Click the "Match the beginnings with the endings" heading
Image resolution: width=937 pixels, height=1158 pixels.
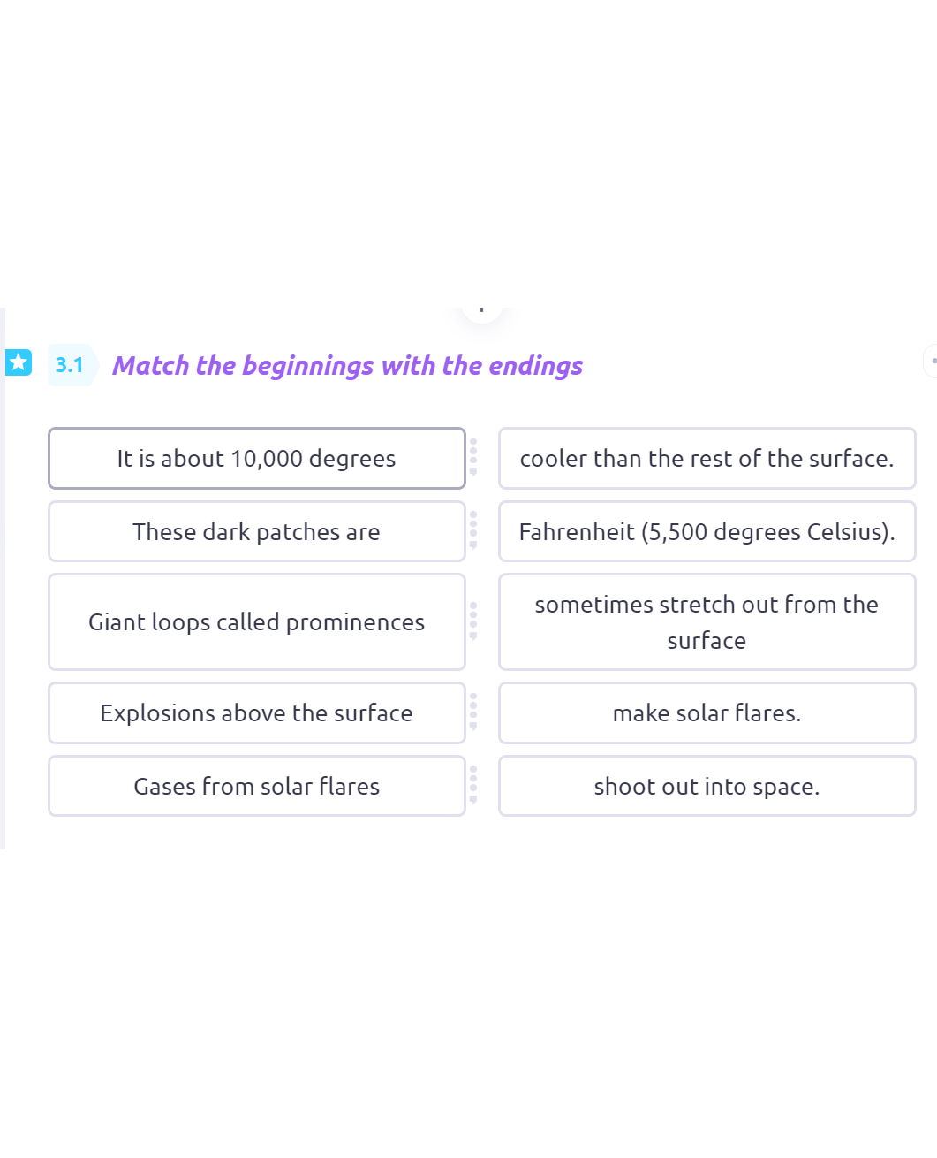click(x=348, y=365)
